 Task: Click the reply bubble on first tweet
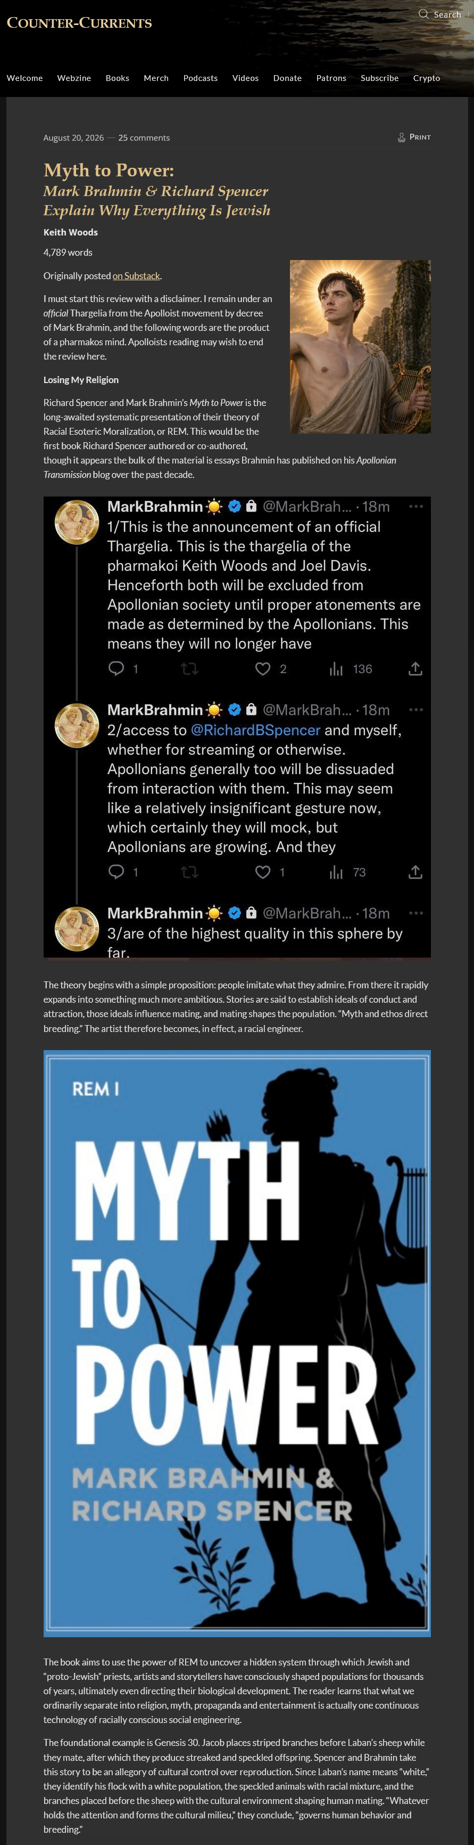pos(116,669)
